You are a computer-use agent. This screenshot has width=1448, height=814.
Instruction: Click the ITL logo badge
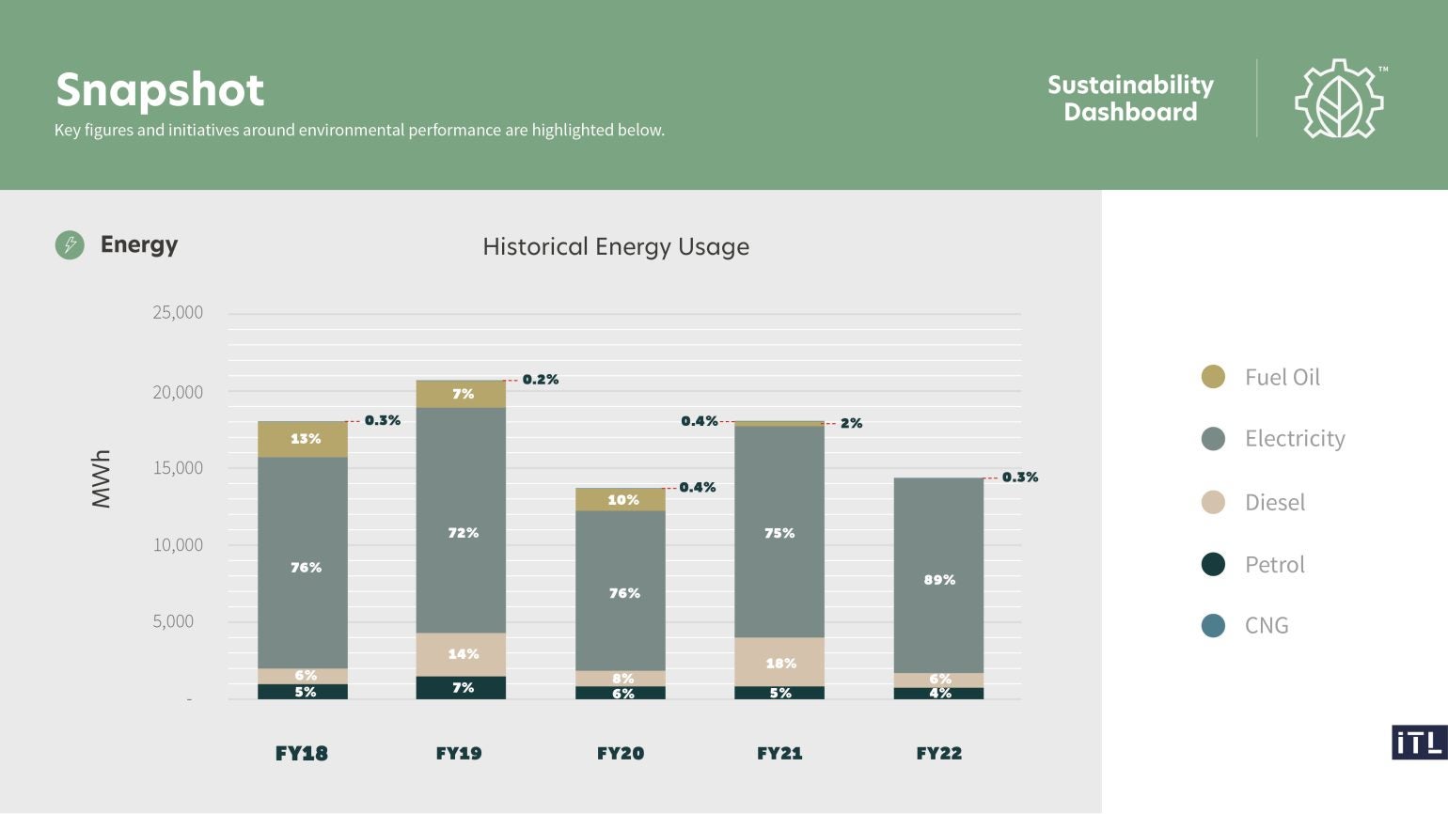(1419, 743)
